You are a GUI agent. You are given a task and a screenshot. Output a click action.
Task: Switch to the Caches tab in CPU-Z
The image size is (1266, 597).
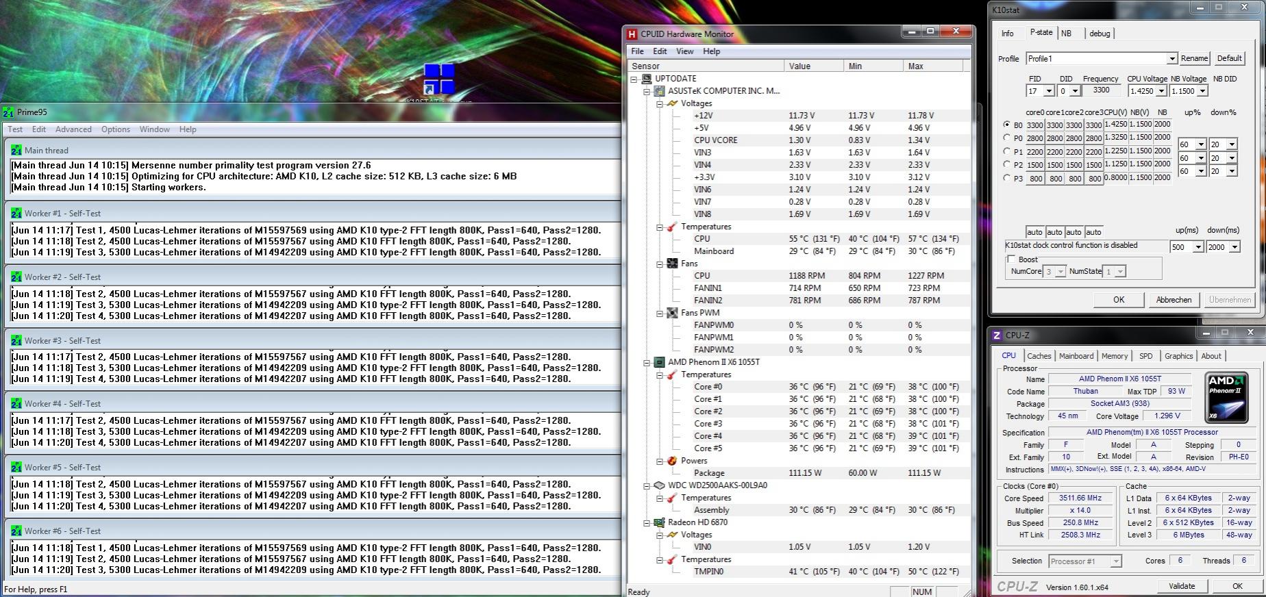[x=1039, y=356]
